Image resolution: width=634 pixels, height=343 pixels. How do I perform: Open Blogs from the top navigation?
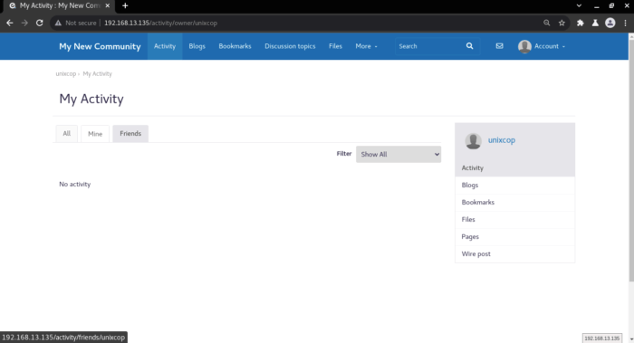pyautogui.click(x=197, y=46)
